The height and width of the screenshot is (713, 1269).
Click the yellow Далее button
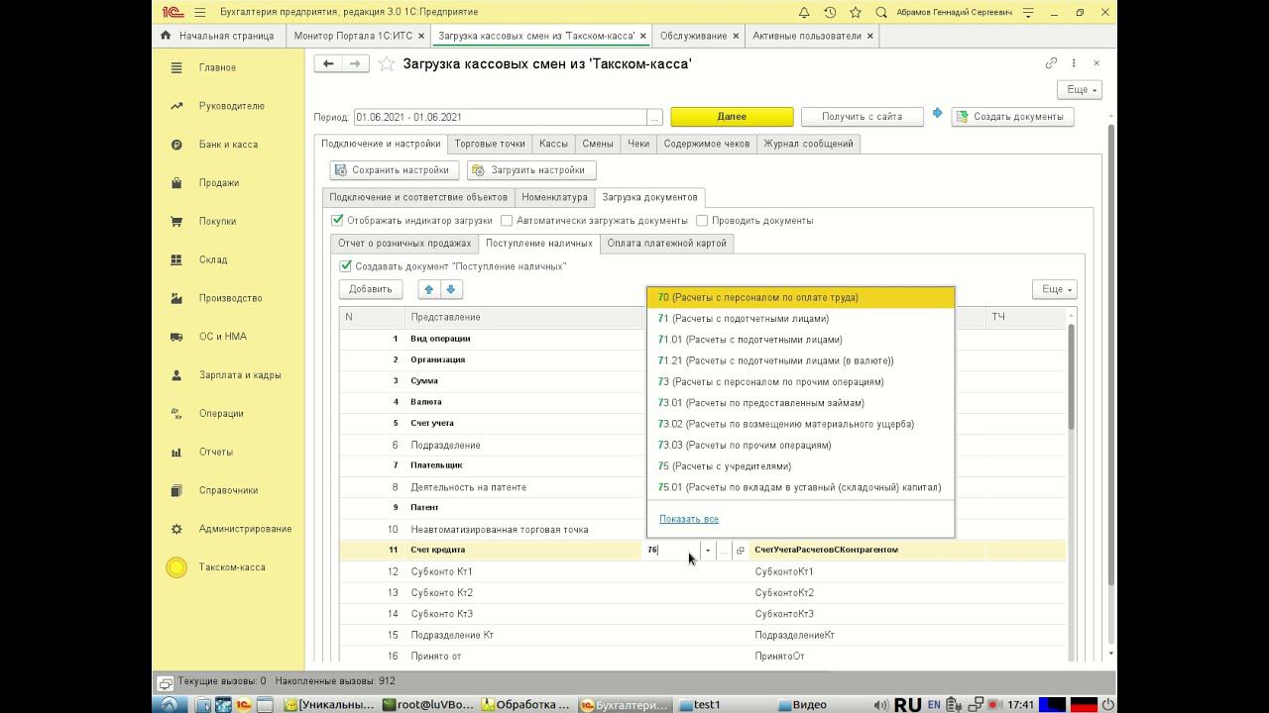tap(732, 117)
